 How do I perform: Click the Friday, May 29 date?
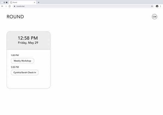pyautogui.click(x=28, y=43)
